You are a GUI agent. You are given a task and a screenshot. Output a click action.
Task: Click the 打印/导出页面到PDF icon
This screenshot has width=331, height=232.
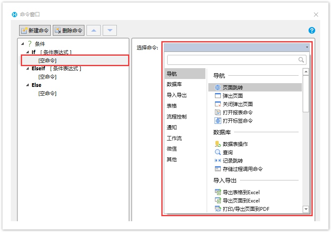(x=217, y=209)
